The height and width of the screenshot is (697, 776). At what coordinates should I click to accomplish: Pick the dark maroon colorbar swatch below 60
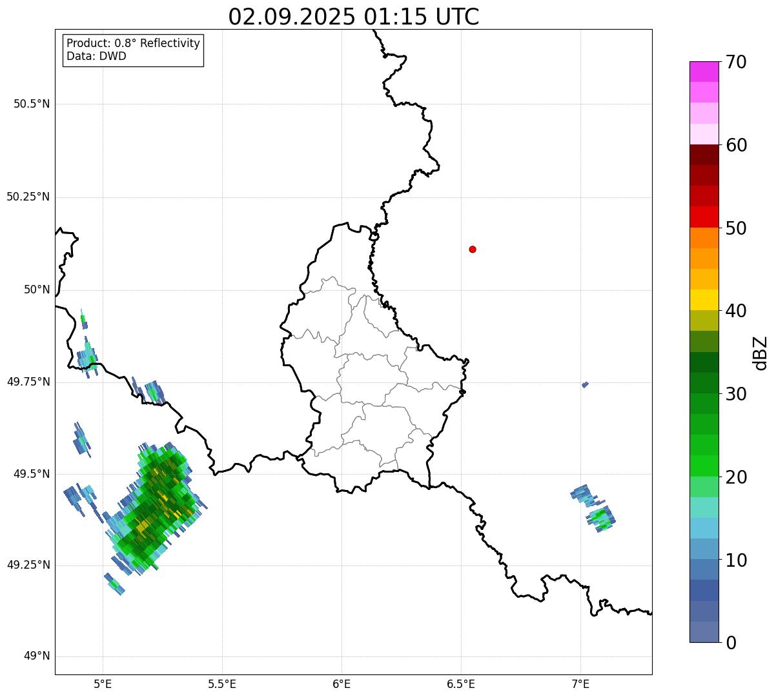tap(704, 155)
